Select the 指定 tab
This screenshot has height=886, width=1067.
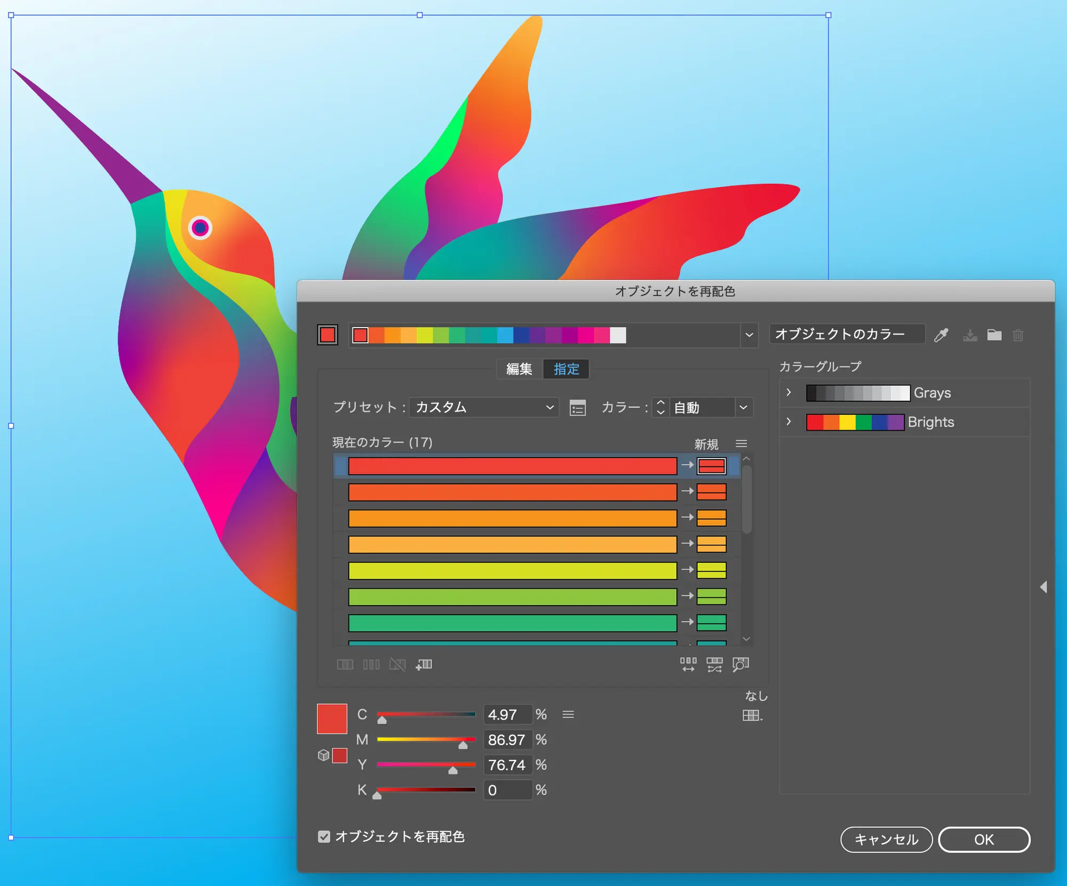[x=566, y=369]
